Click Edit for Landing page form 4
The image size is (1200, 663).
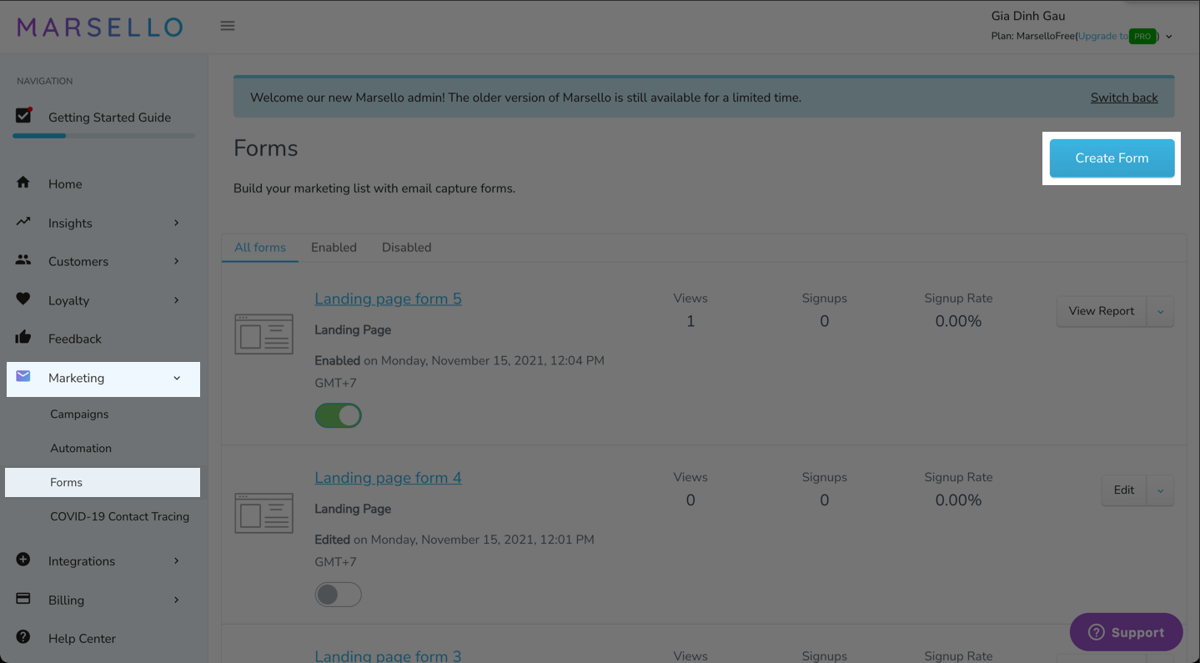click(1124, 490)
